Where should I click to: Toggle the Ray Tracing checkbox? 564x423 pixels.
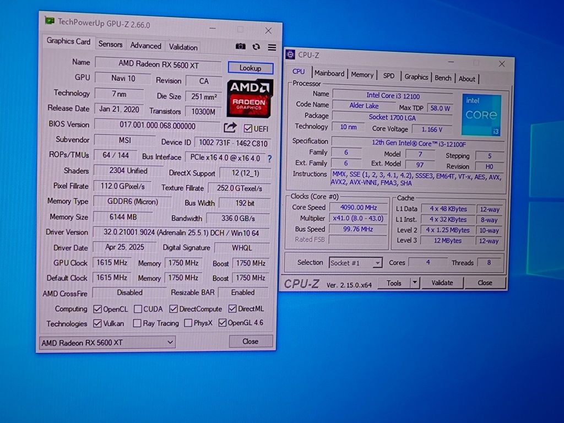[137, 323]
